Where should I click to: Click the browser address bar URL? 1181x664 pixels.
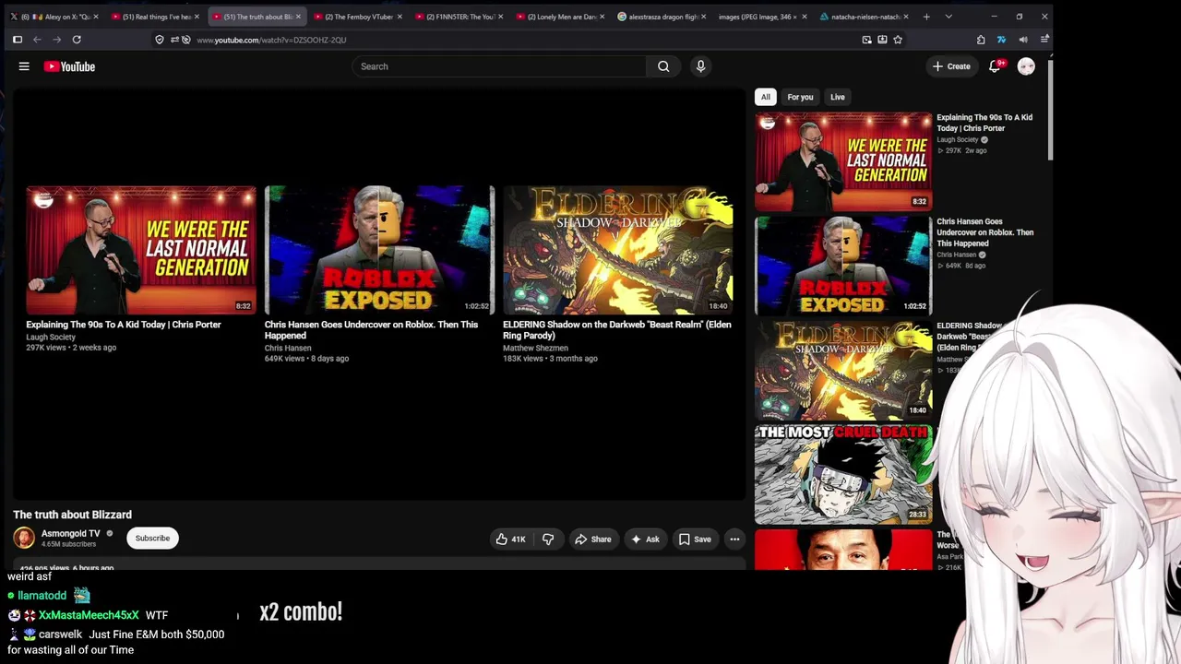click(271, 40)
